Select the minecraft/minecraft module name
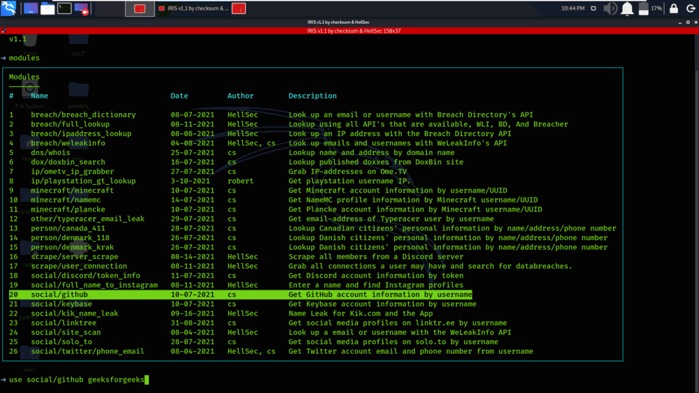Viewport: 699px width, 393px height. pyautogui.click(x=72, y=190)
